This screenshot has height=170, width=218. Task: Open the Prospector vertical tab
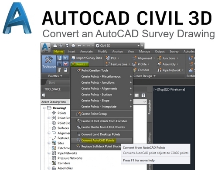(x=150, y=107)
